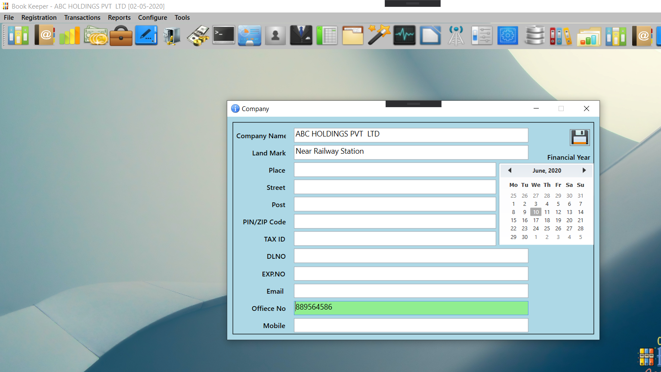
Task: Click the green Officce No field
Action: [x=411, y=308]
